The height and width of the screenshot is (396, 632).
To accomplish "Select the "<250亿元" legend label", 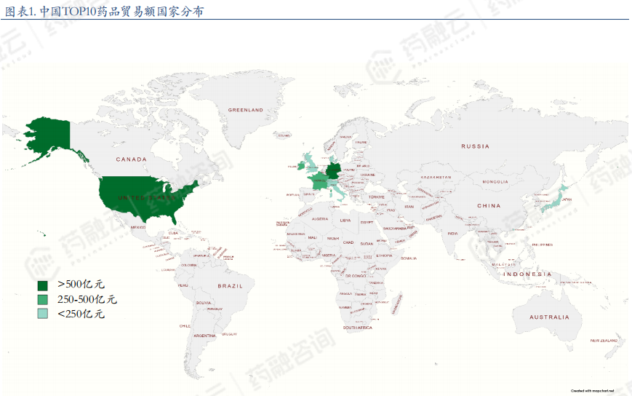I will point(81,314).
